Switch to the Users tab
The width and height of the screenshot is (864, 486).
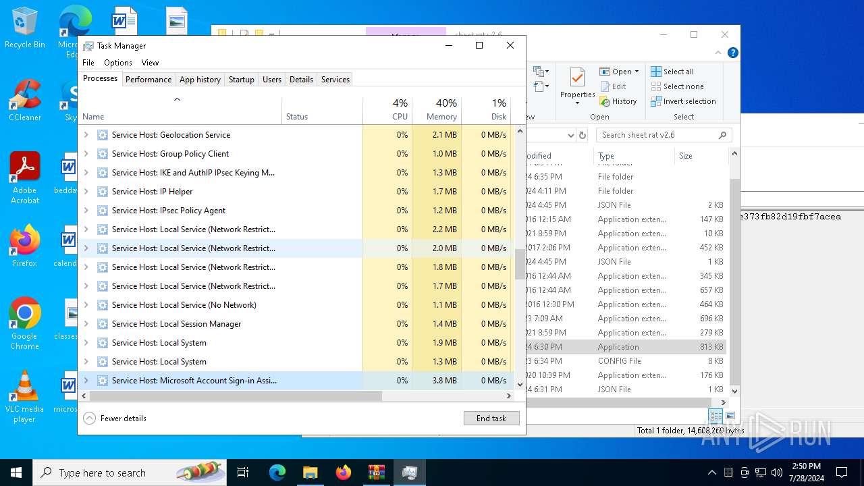[272, 80]
